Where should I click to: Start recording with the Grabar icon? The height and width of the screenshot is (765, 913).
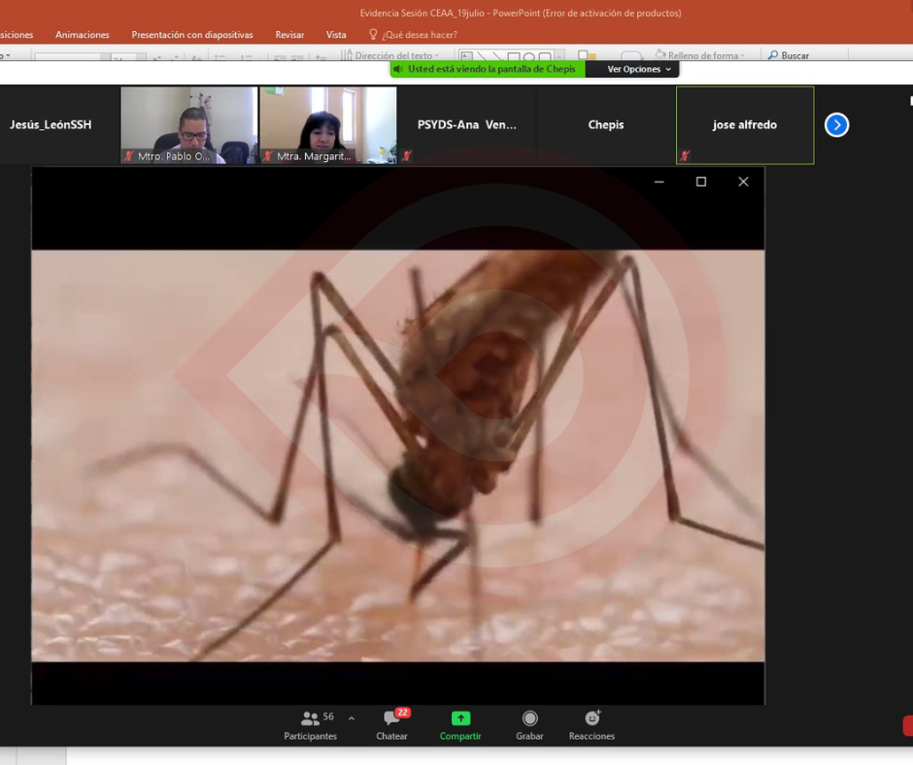(529, 719)
